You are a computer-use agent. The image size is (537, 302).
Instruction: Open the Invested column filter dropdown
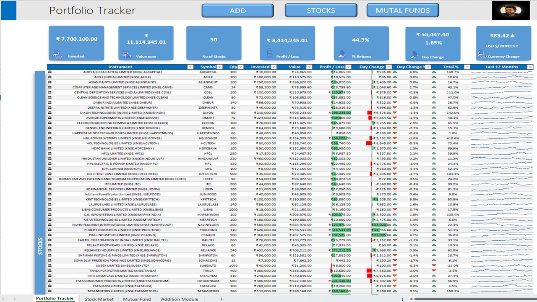coord(274,67)
